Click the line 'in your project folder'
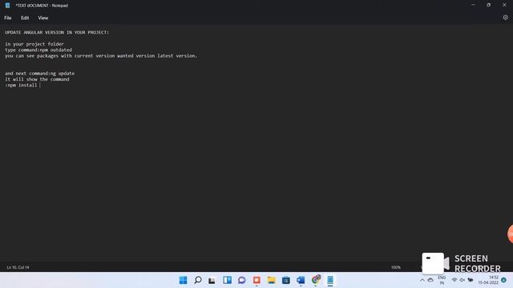The image size is (513, 288). click(x=34, y=44)
